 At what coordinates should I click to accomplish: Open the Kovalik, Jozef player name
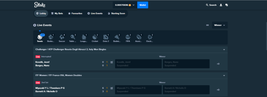click(x=43, y=62)
